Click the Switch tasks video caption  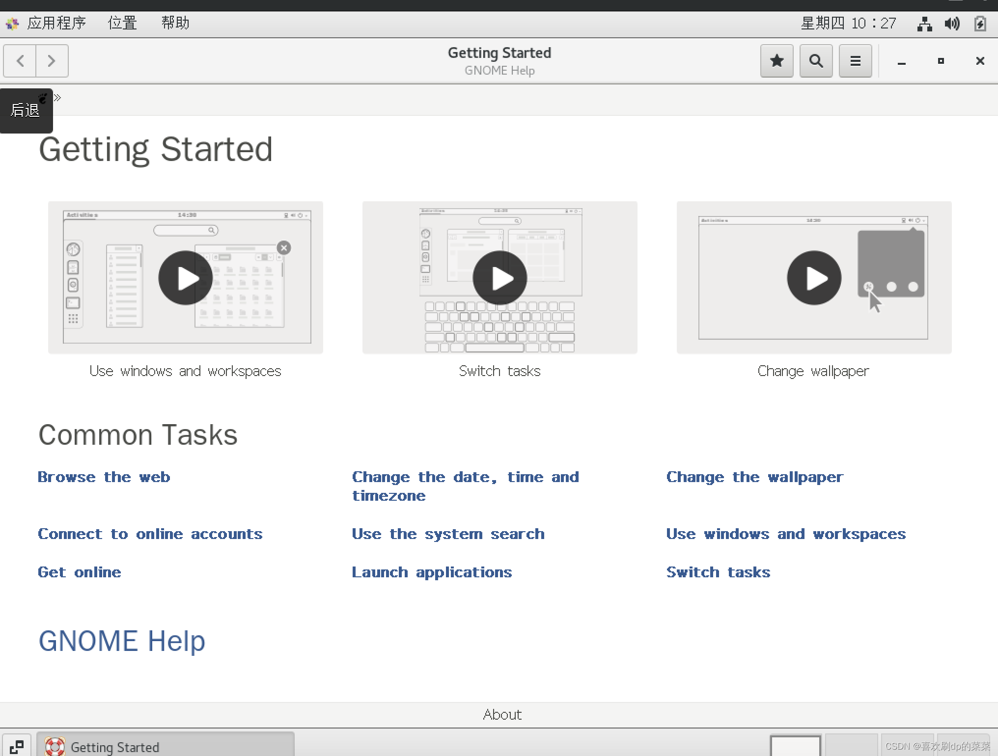click(499, 371)
